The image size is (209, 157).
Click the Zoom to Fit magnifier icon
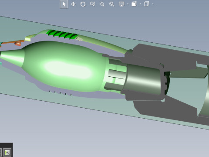(x=111, y=4)
